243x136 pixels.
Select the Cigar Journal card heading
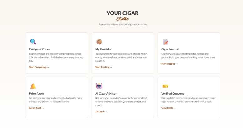170,49
